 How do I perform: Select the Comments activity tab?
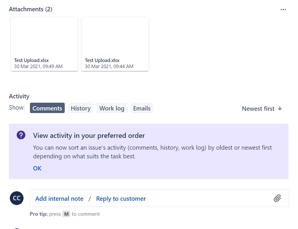click(47, 108)
